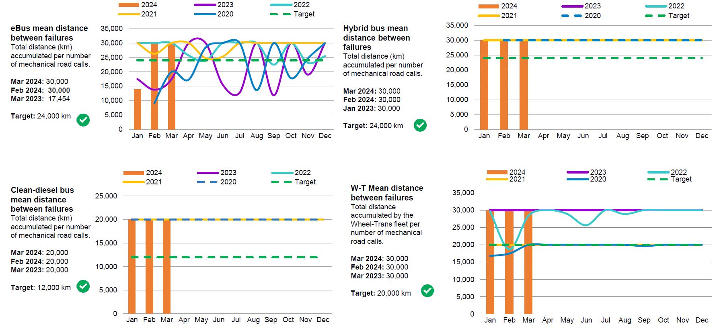Click the green checkmark beside Hybrid bus target

[420, 125]
